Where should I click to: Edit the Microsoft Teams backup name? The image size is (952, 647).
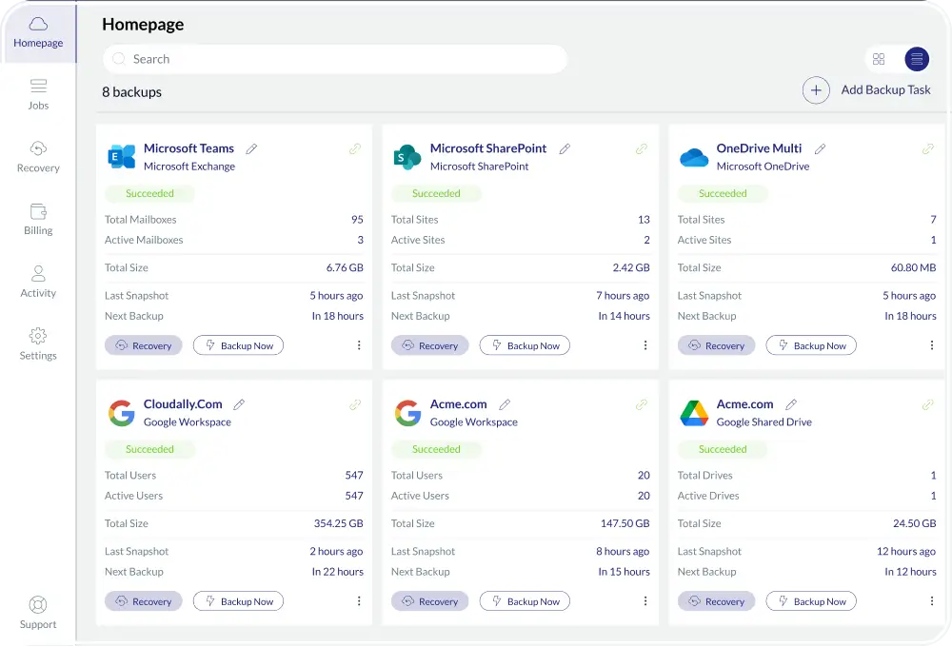252,148
